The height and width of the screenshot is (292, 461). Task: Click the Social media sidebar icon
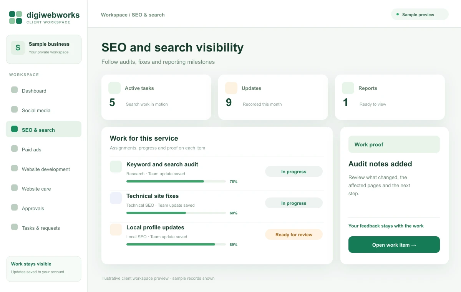(14, 109)
